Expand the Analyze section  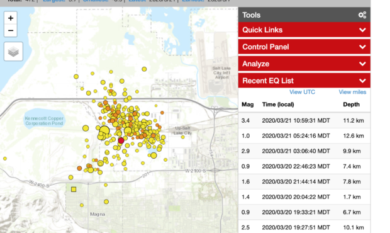(304, 64)
